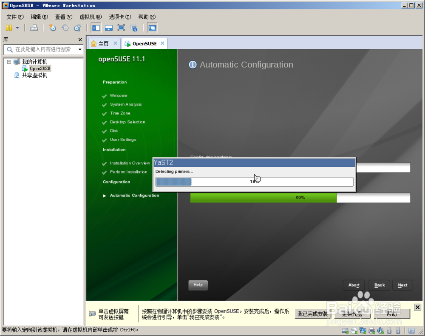Click the library search magnifier icon

click(x=9, y=50)
